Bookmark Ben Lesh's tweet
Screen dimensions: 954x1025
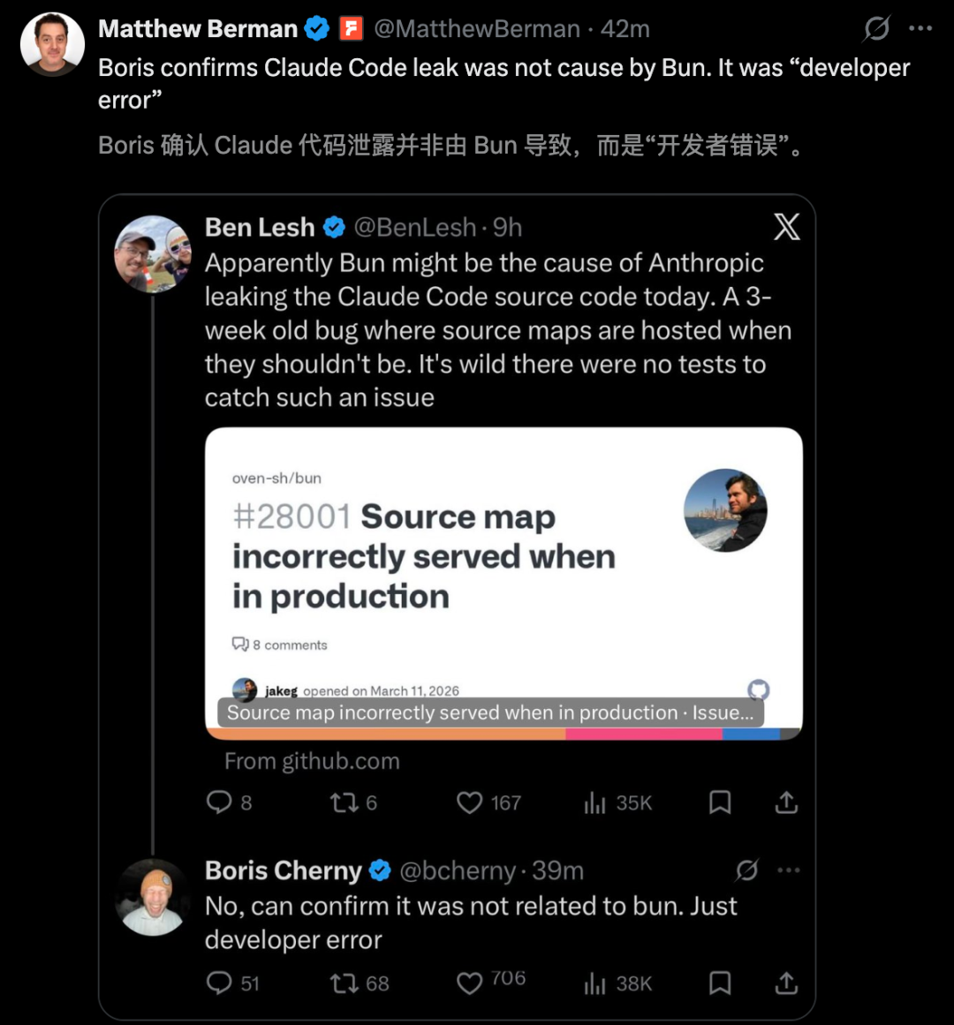pos(720,802)
